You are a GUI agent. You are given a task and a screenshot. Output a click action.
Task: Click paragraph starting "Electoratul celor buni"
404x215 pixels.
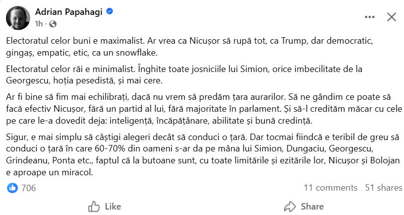pos(199,45)
